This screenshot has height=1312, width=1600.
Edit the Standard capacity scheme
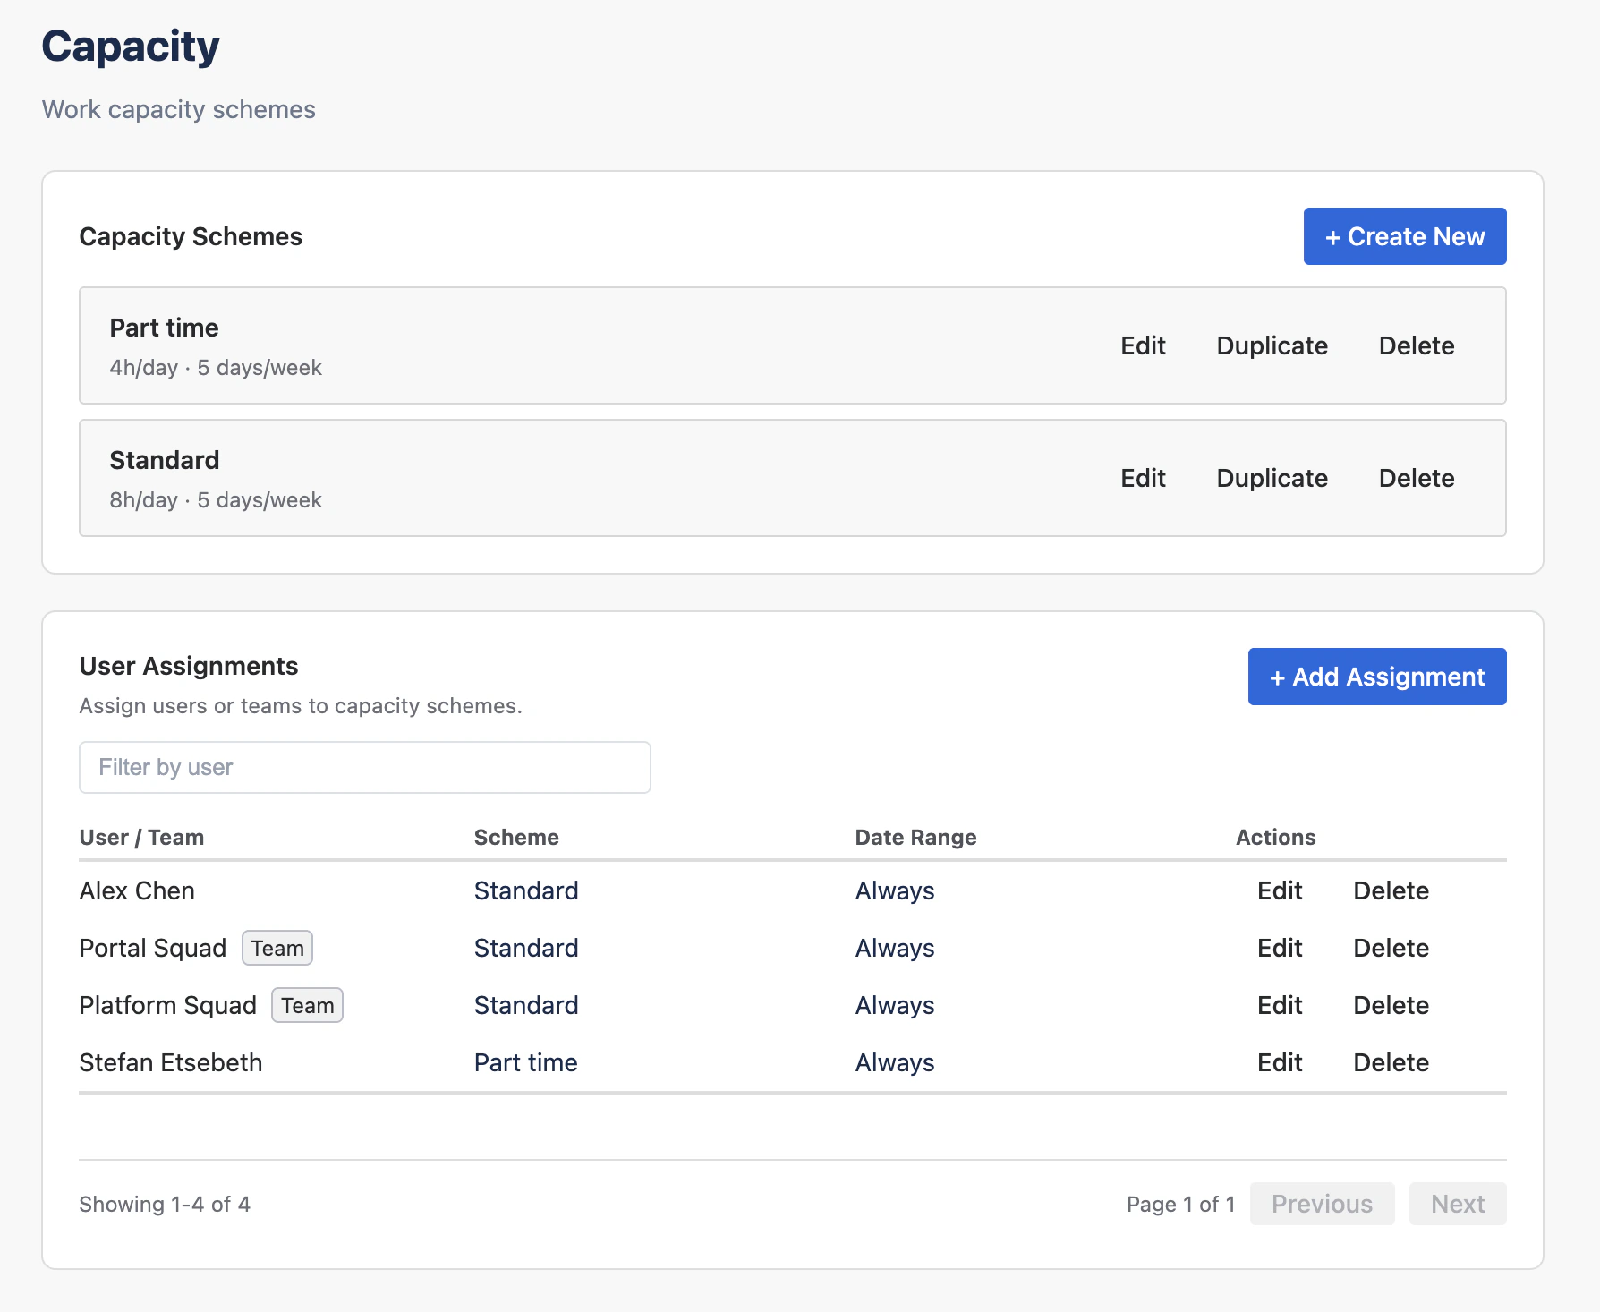[1143, 478]
